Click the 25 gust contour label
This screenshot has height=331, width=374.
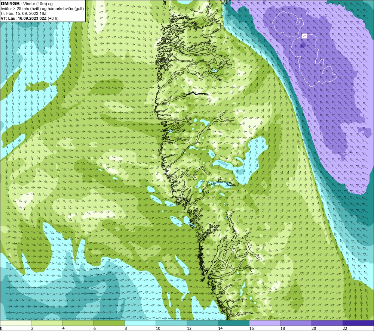point(304,36)
